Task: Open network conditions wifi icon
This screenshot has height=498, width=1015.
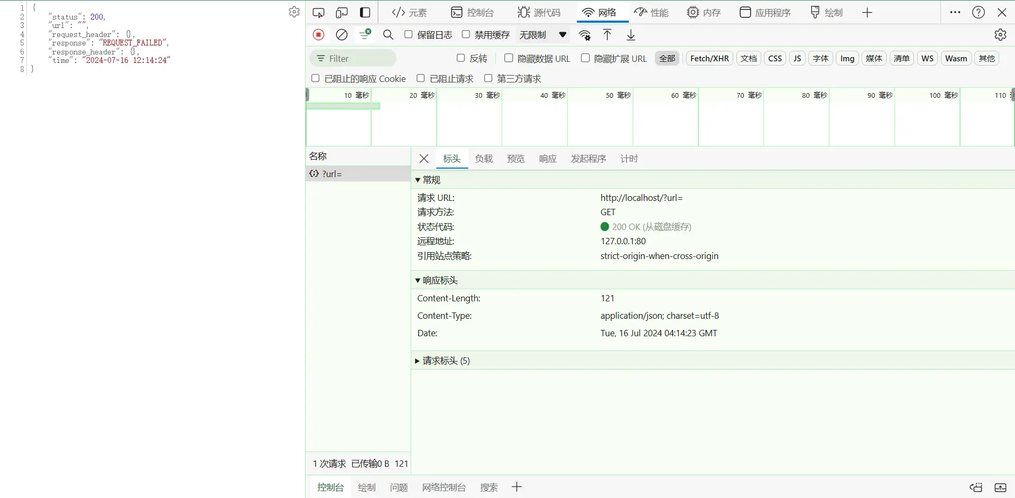Action: (585, 35)
